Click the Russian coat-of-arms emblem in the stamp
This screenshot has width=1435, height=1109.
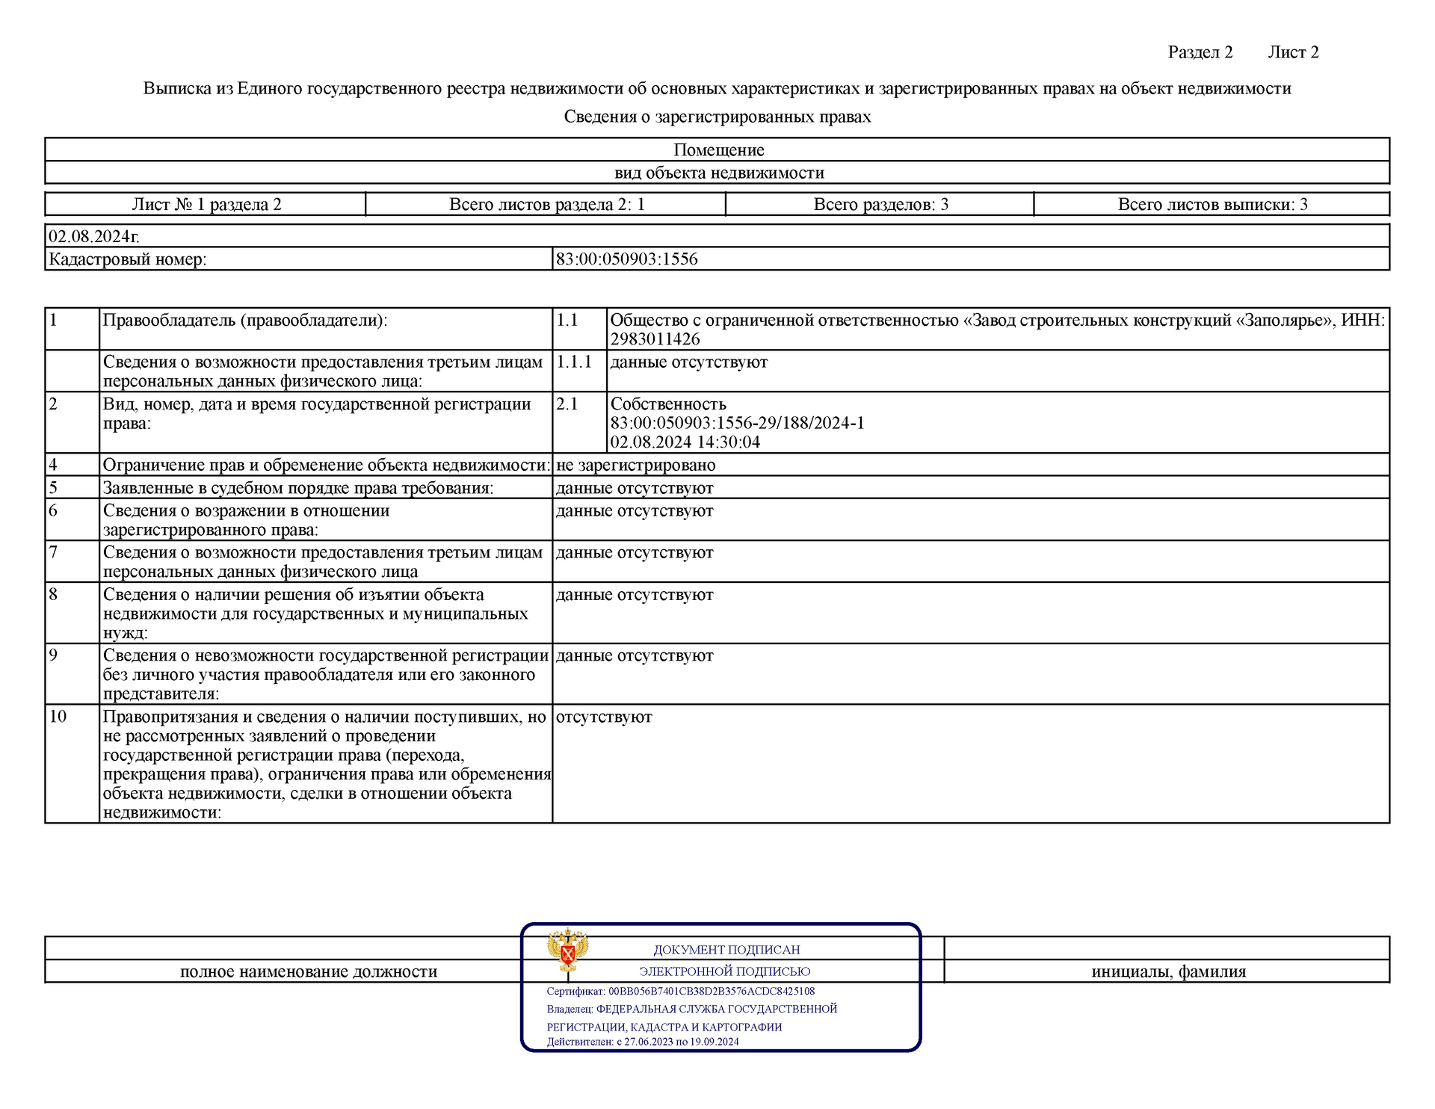click(567, 950)
